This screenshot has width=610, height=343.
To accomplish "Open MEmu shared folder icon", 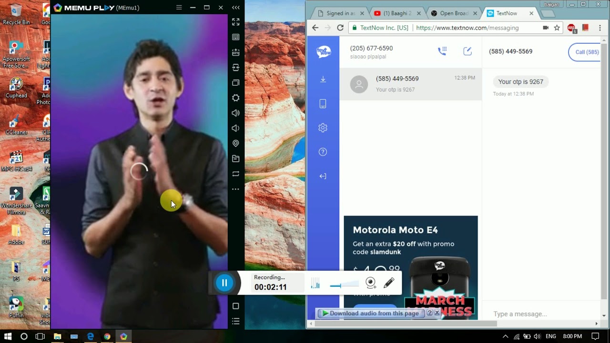I will 235,159.
